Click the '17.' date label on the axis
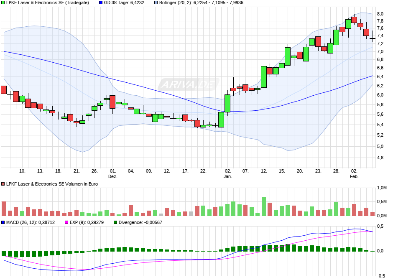Screen dimensions: 393x280 [x=185, y=171]
